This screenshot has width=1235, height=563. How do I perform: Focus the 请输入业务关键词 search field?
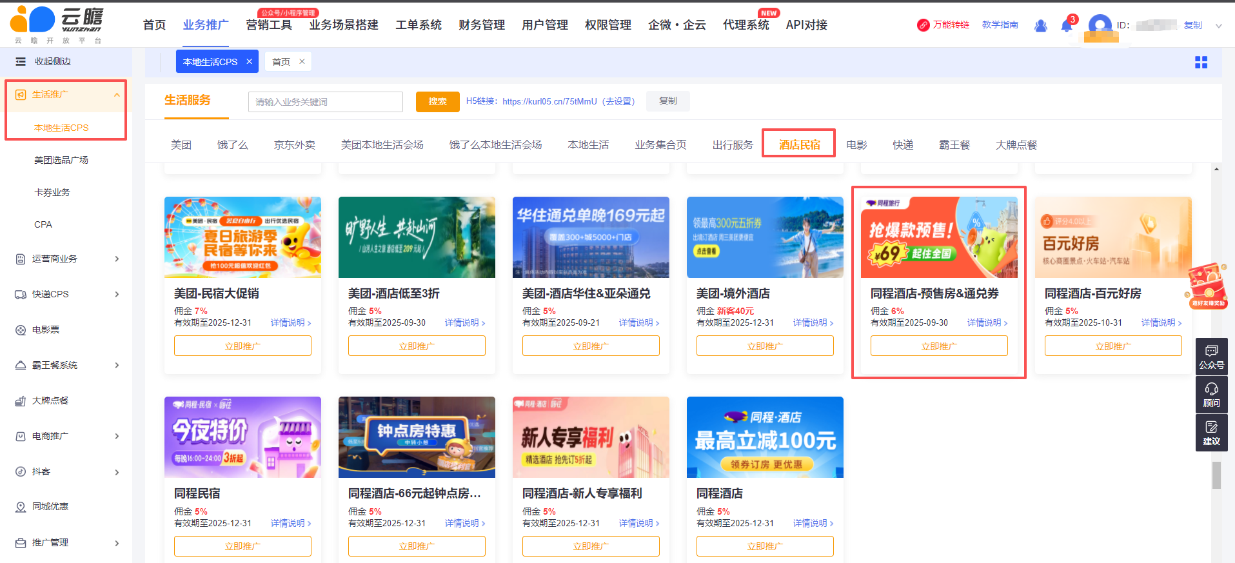[326, 102]
